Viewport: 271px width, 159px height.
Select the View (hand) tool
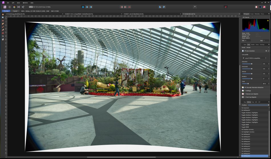click(x=3, y=14)
